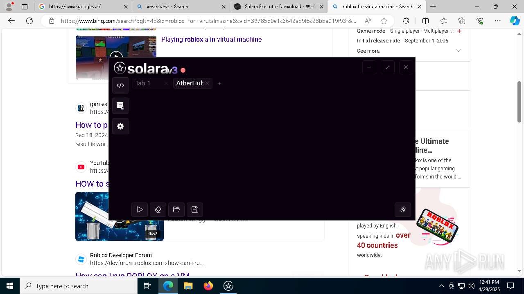
Task: Play the 0:57 video thumbnail
Action: pyautogui.click(x=120, y=216)
